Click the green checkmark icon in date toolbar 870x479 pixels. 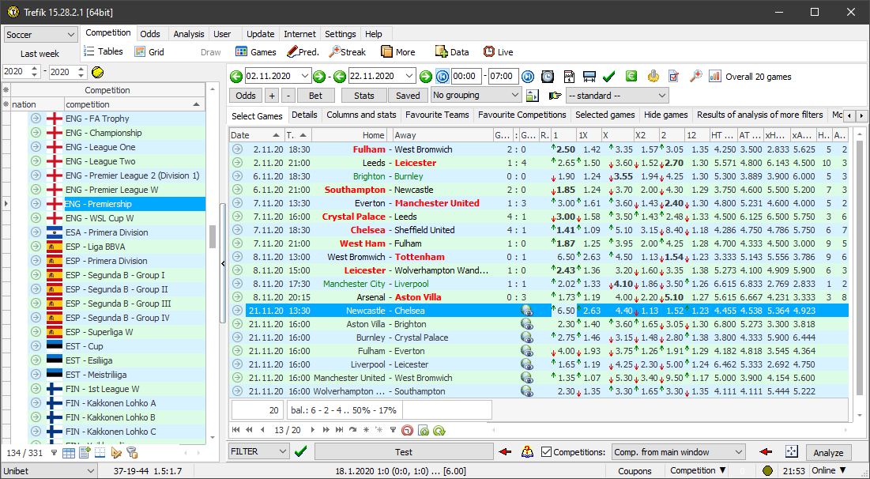tap(608, 77)
